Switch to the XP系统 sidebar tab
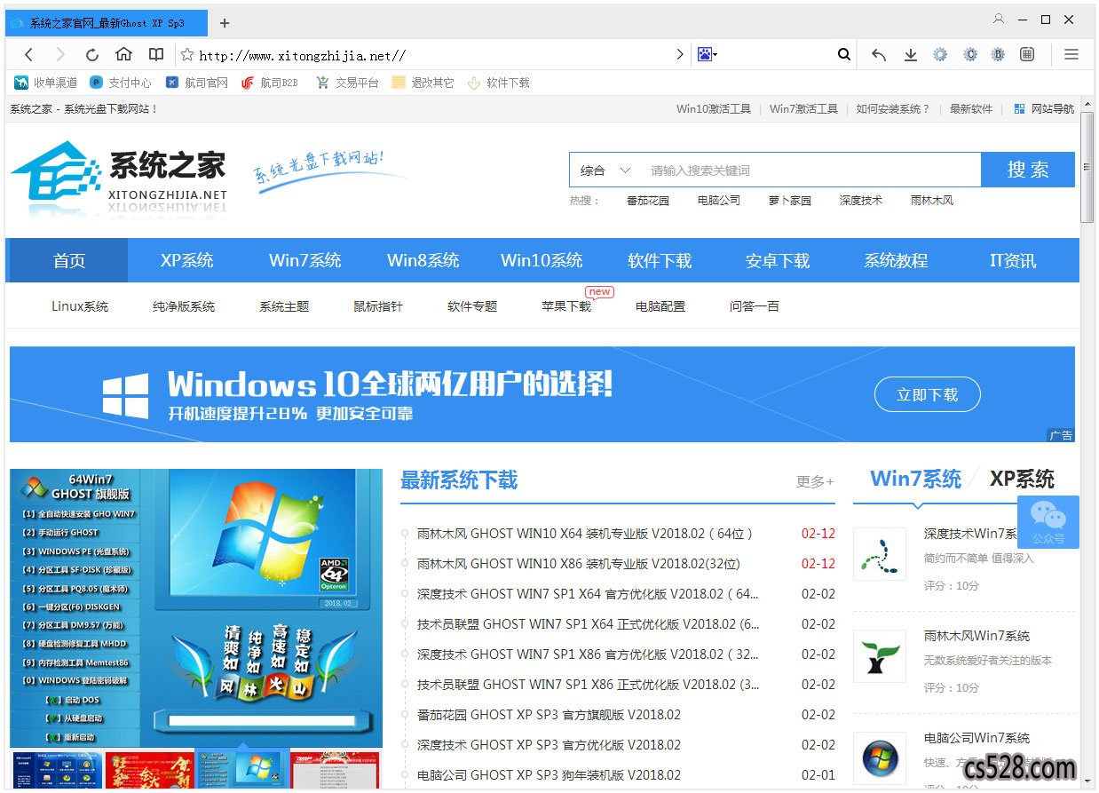The image size is (1099, 793). pos(1022,480)
